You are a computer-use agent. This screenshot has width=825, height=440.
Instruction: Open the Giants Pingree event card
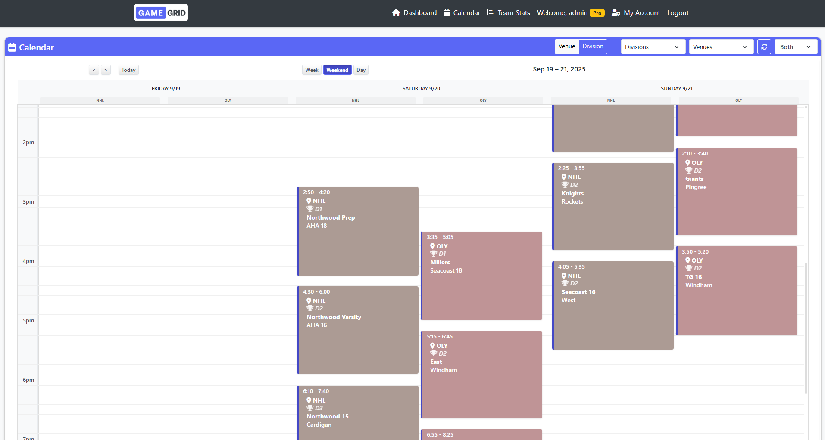point(736,192)
